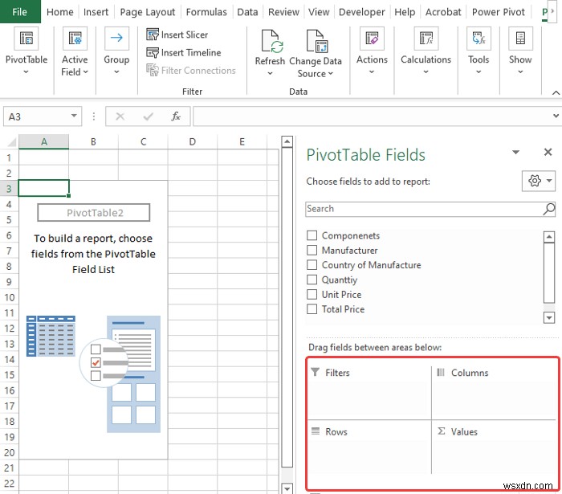Switch to the Insert tab
Image resolution: width=562 pixels, height=494 pixels.
pos(96,12)
